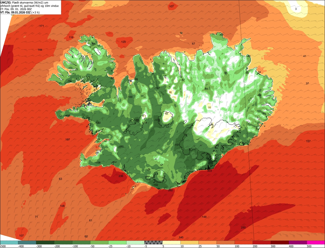The image size is (325, 248).
Task: Click the value 64 in the northern Westfjords
Action: pos(93,44)
